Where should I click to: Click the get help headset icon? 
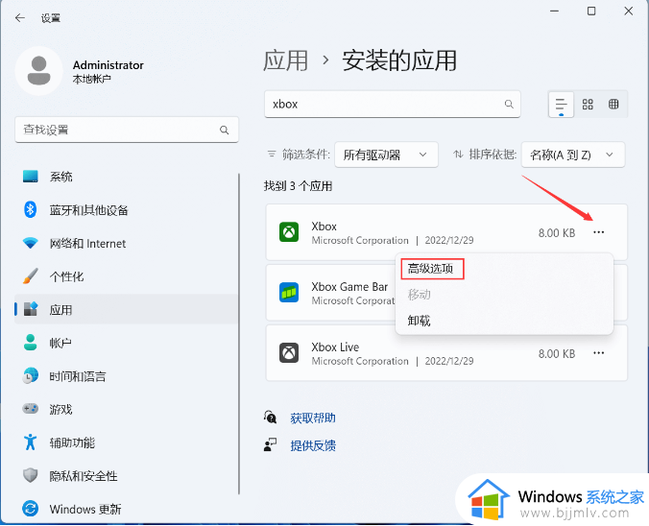pyautogui.click(x=271, y=418)
